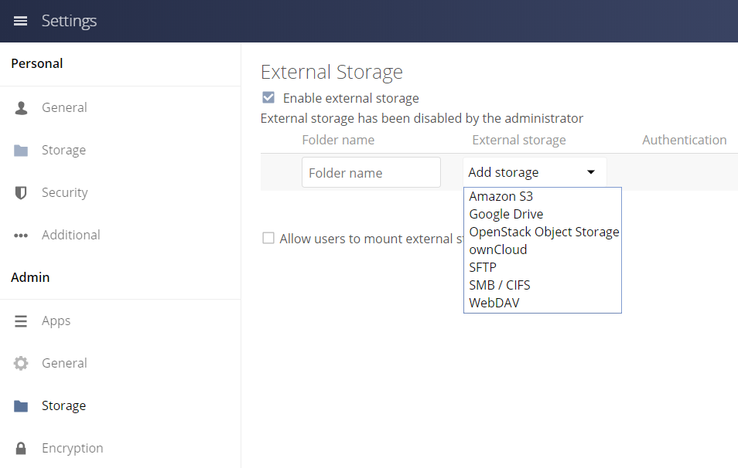
Task: Select Amazon S3 from the storage list
Action: tap(501, 196)
